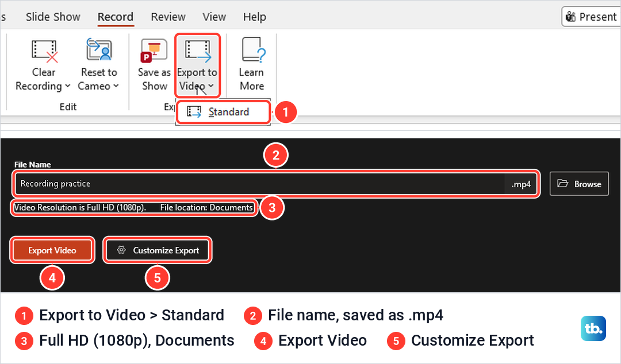This screenshot has width=621, height=364.
Task: Click the Present button
Action: [591, 17]
